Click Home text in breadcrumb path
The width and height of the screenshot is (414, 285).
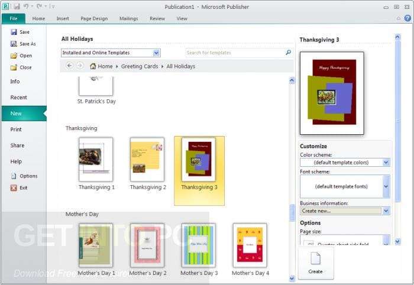tap(105, 66)
